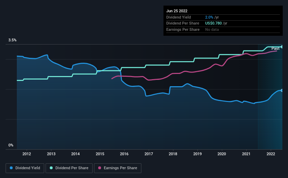Click the 2013 x-axis label

(51, 154)
